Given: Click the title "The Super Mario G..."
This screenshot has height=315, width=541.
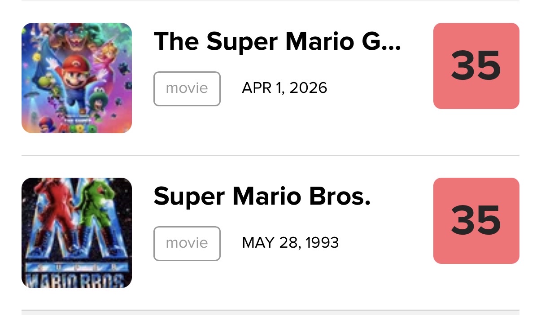Looking at the screenshot, I should point(277,41).
